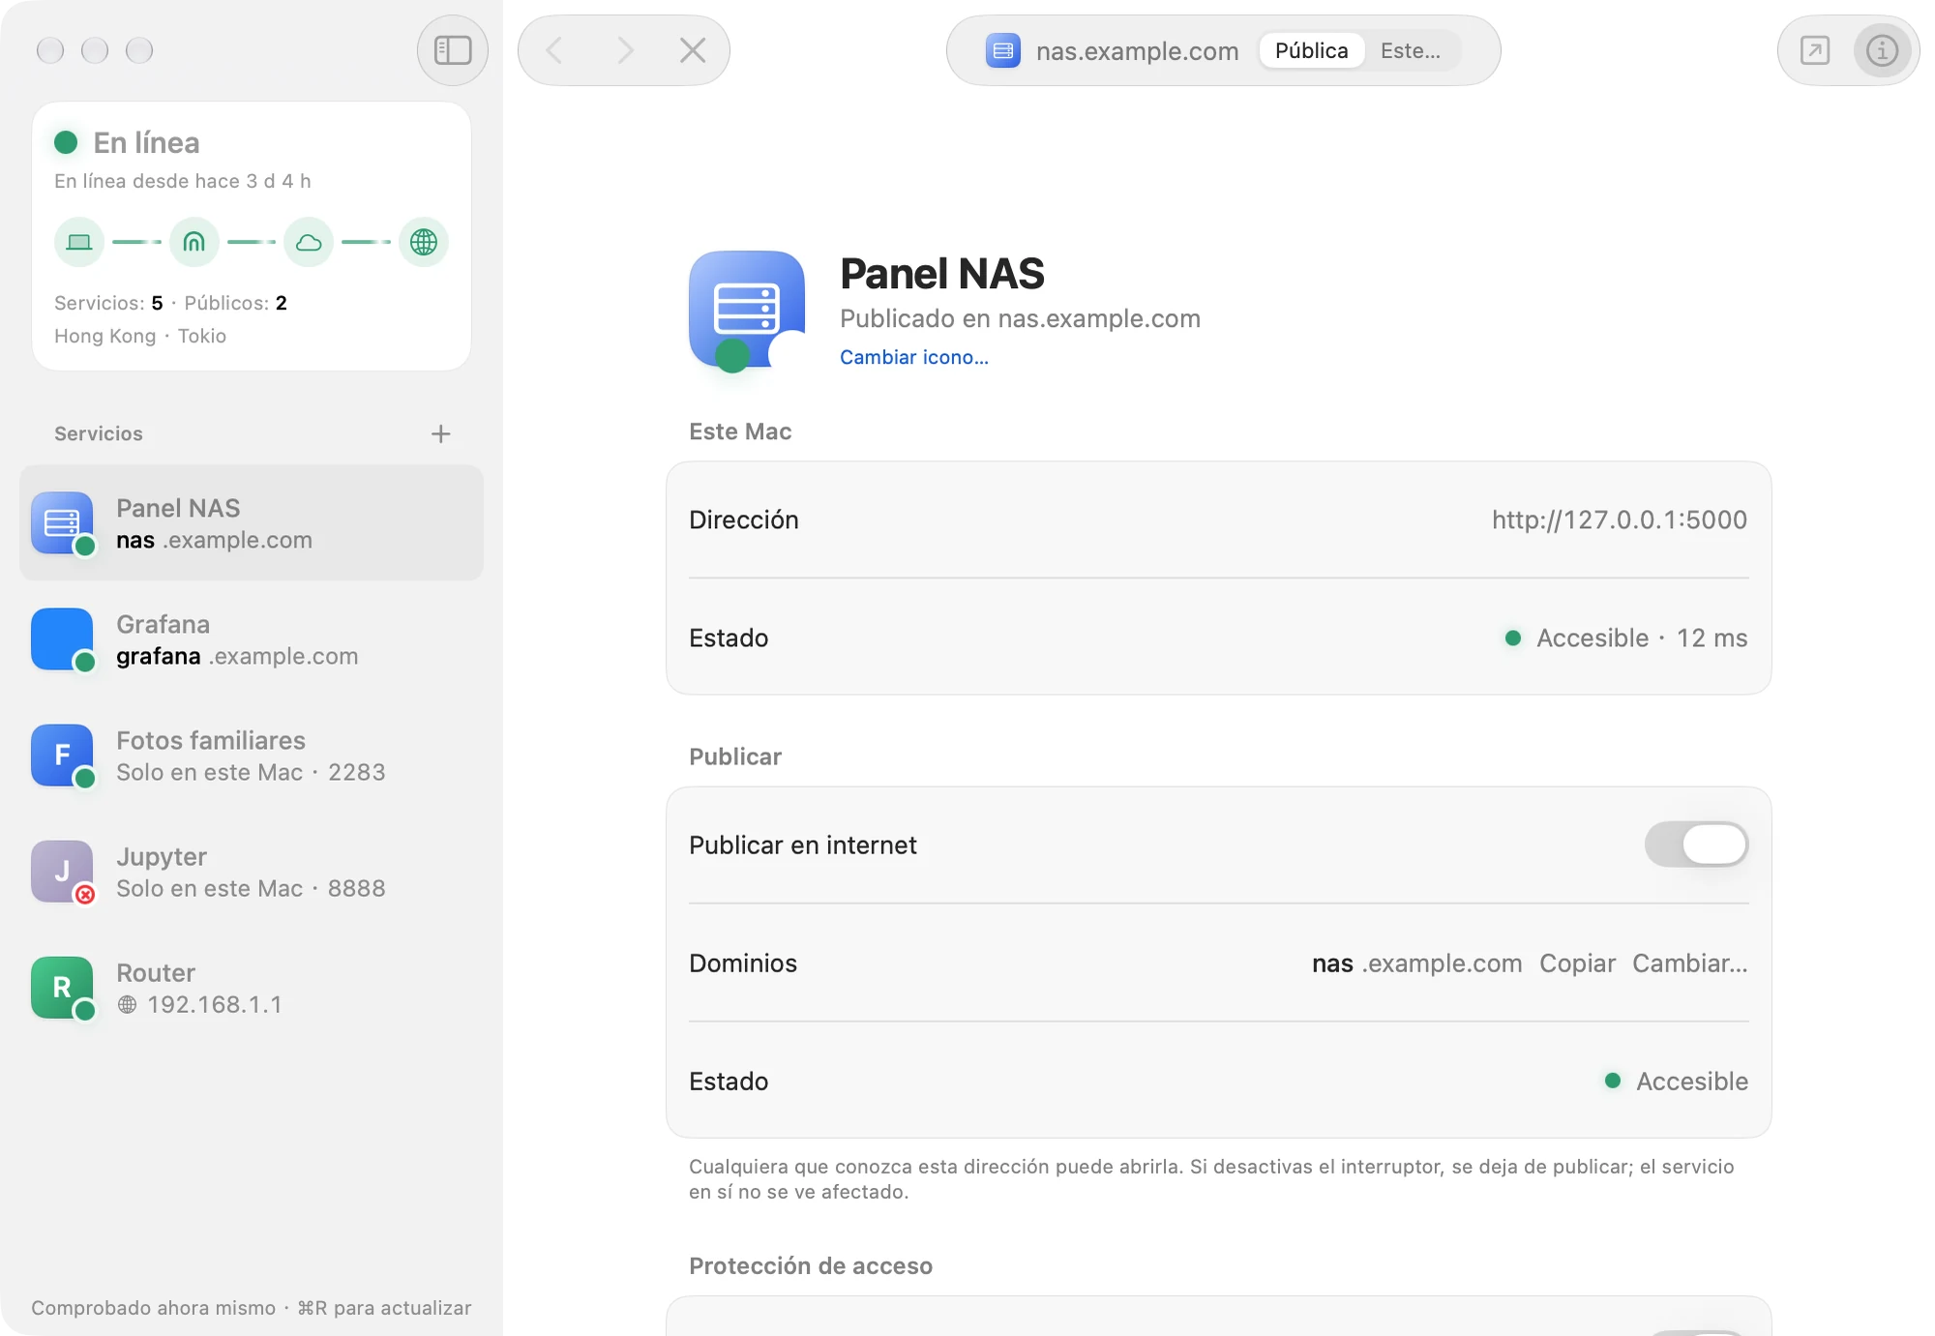Image resolution: width=1935 pixels, height=1336 pixels.
Task: Click the En línea status heading
Action: tap(147, 142)
